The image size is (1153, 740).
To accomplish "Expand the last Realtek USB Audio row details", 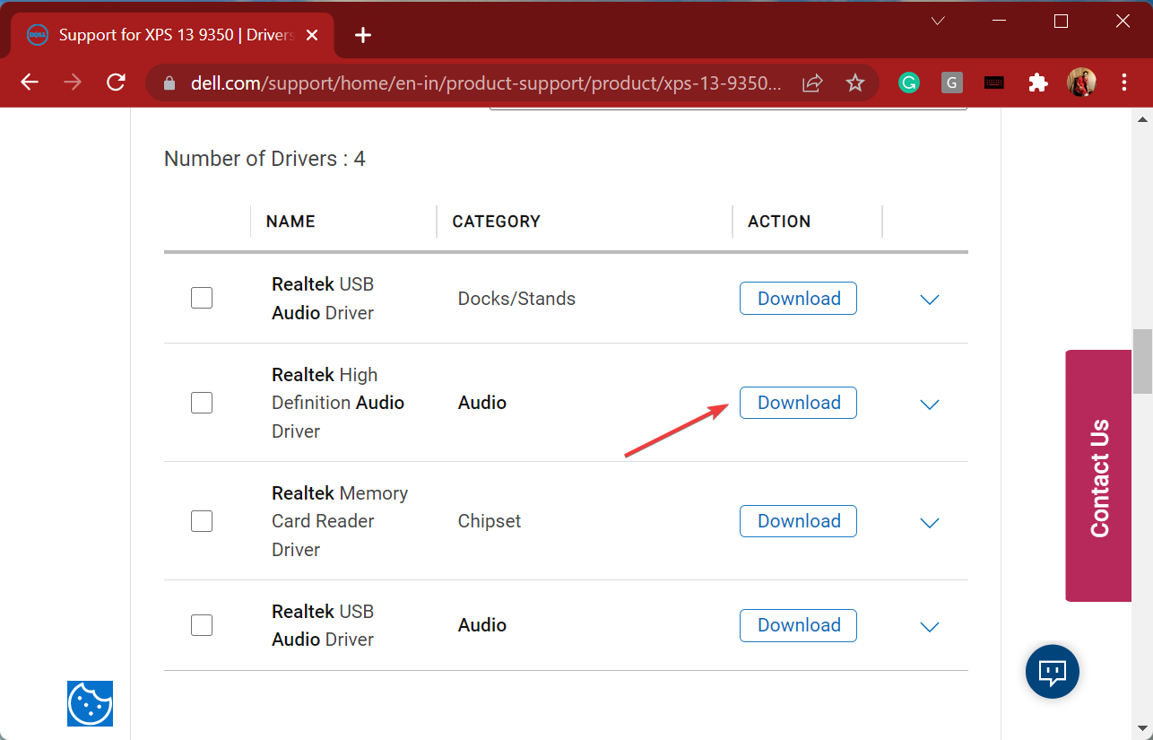I will tap(930, 627).
